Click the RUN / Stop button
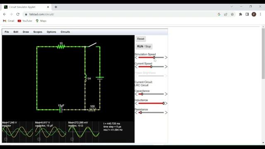The height and width of the screenshot is (149, 265). click(x=144, y=46)
